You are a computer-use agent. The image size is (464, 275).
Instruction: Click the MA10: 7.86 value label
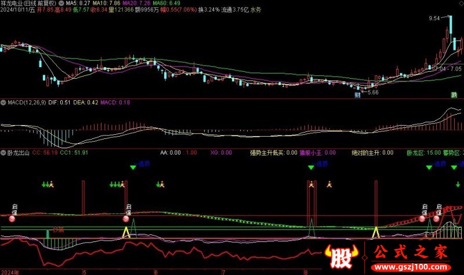click(107, 3)
